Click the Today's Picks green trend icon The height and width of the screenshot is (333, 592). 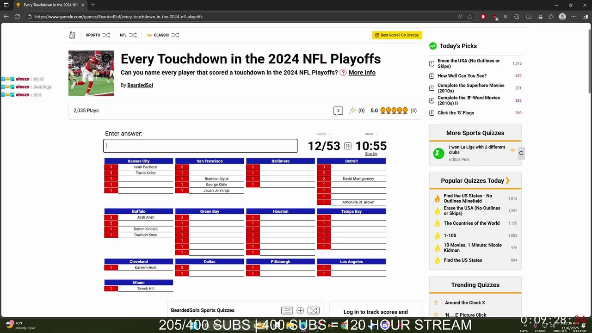coord(433,46)
